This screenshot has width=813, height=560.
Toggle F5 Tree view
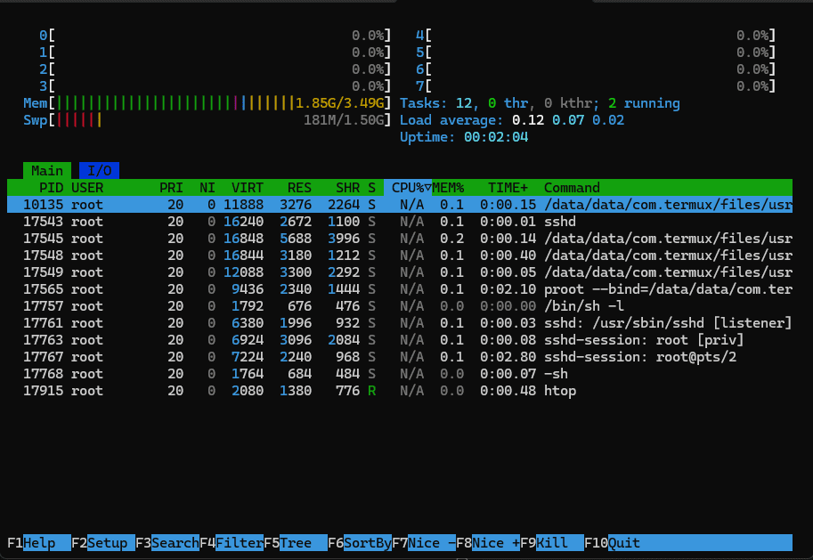296,543
